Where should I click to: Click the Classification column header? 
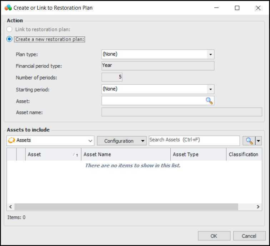pyautogui.click(x=244, y=155)
